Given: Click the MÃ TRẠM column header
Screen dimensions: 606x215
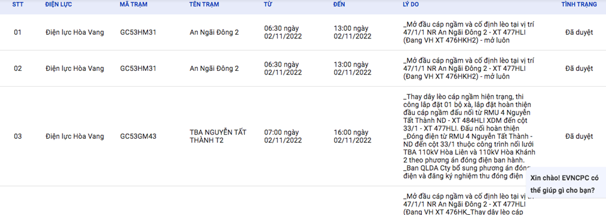Looking at the screenshot, I should 134,5.
